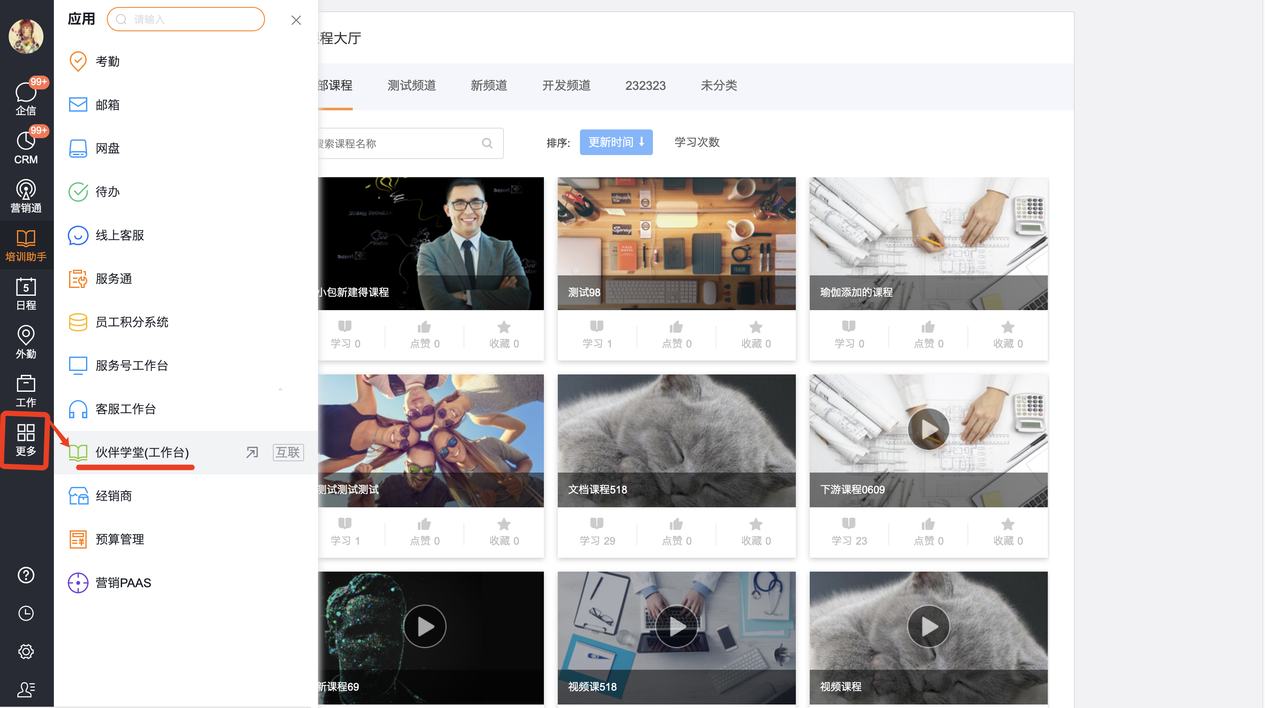Click the 互联 tag beside 伙伴学堂
The image size is (1265, 708).
(288, 452)
